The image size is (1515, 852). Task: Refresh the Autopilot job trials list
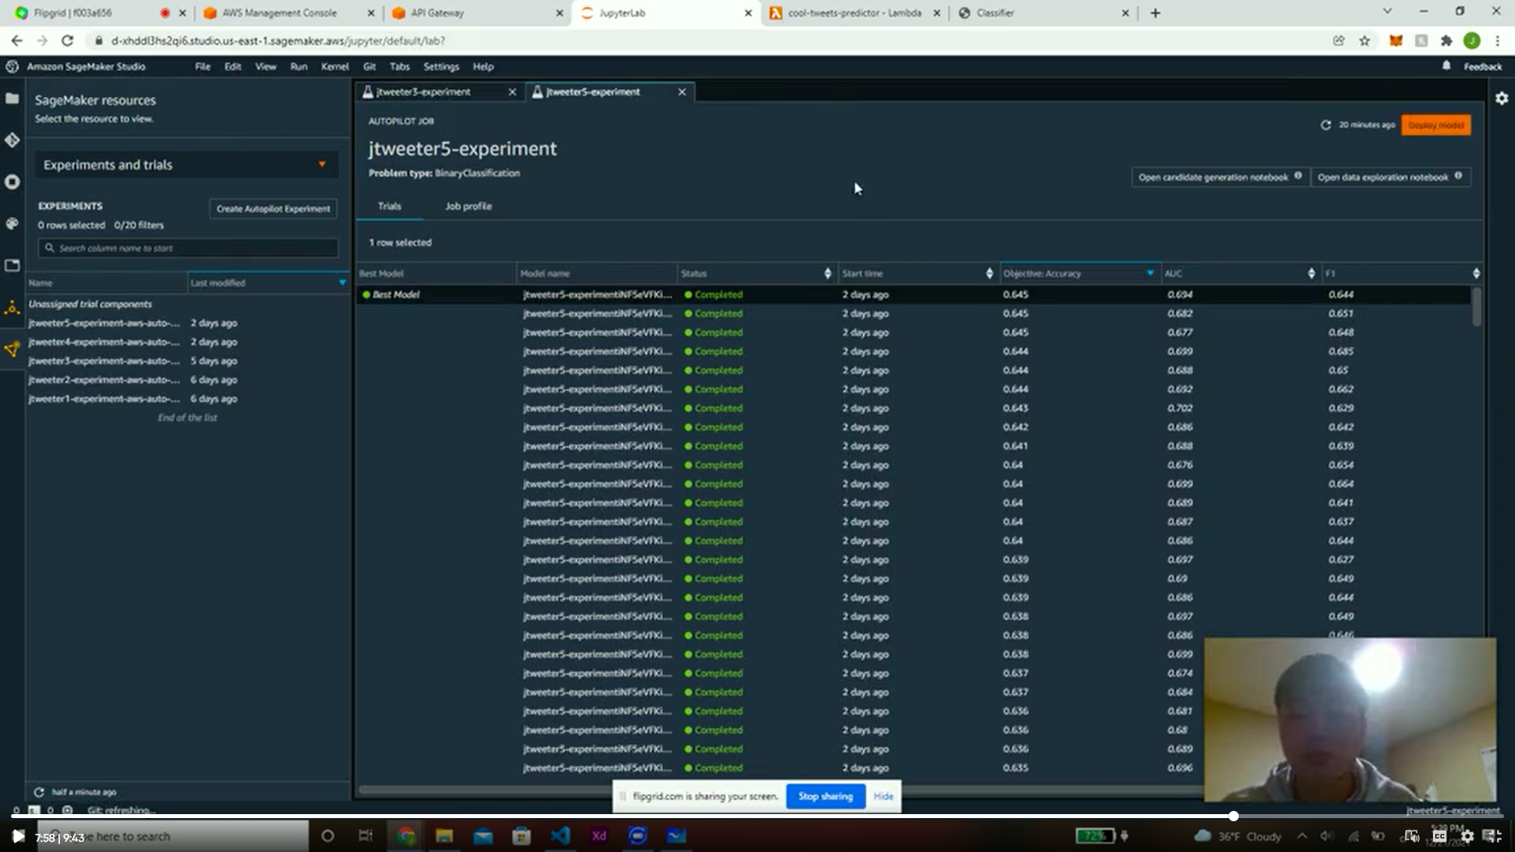coord(1326,125)
